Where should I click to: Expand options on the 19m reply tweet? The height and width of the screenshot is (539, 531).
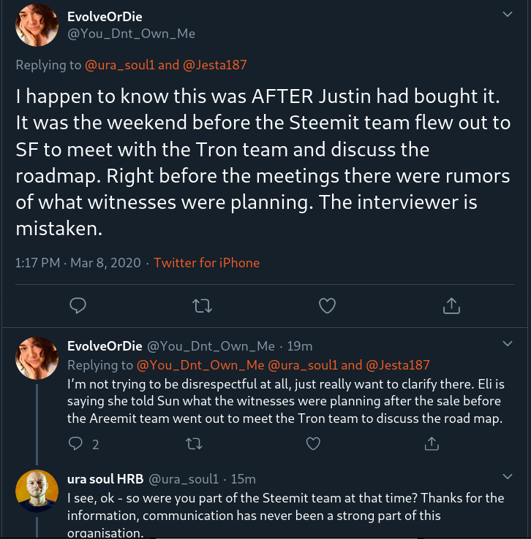pyautogui.click(x=508, y=343)
